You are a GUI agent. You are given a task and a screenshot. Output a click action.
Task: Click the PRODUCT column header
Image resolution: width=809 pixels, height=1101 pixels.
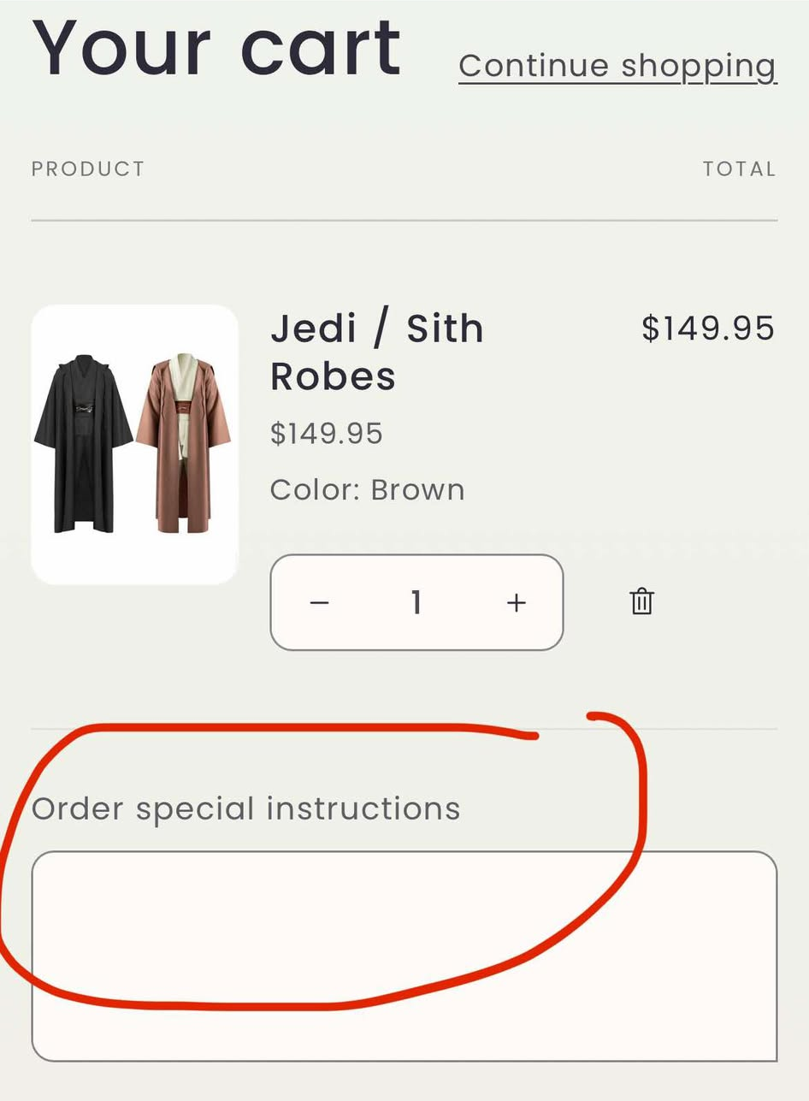pos(86,169)
